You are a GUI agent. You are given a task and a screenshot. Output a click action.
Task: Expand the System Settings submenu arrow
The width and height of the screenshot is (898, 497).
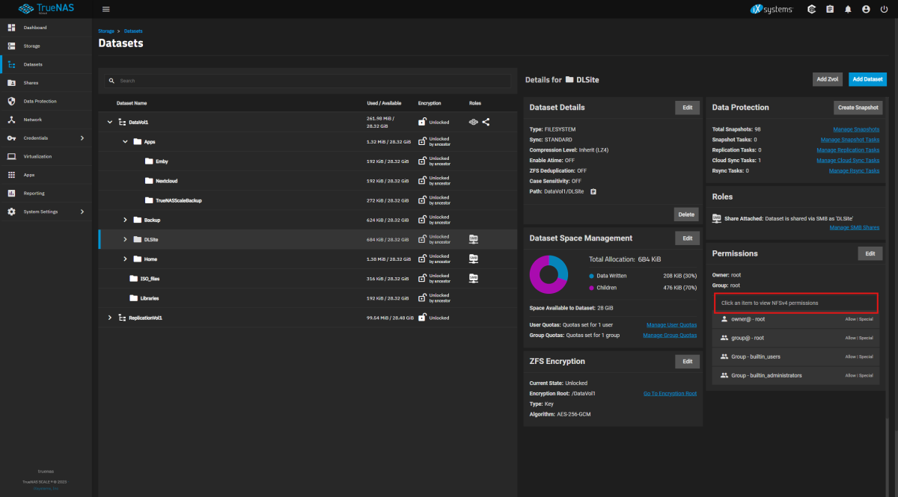(82, 212)
